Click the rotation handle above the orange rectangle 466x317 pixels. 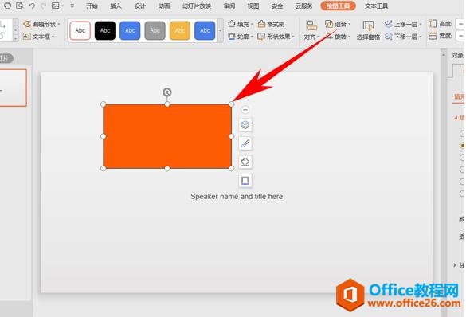tap(167, 92)
